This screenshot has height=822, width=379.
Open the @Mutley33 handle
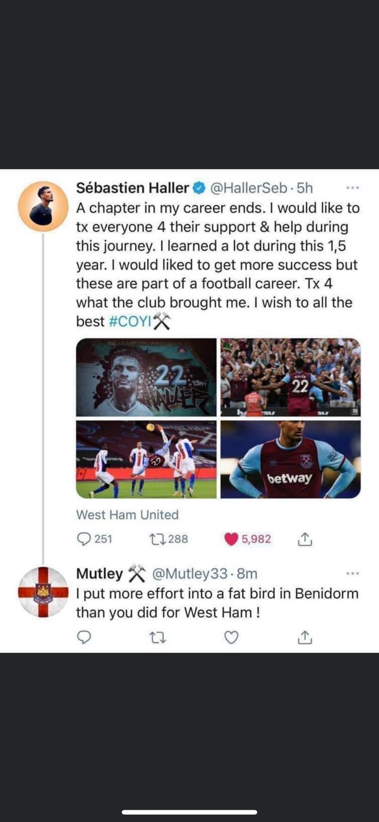189,573
